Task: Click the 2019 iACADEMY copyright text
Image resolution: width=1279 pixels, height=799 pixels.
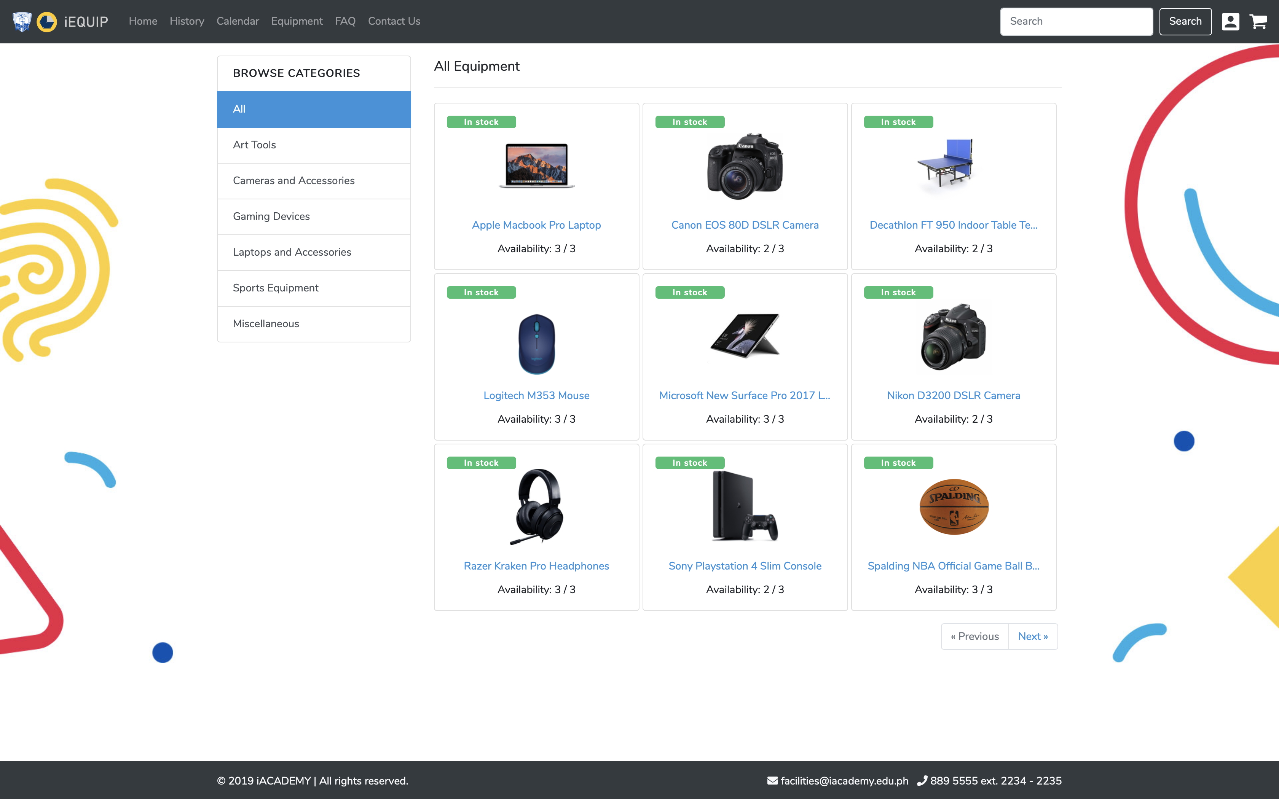Action: [x=313, y=781]
